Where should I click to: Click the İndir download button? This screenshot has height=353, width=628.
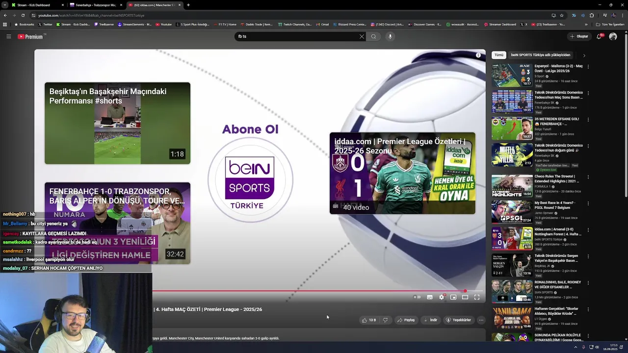430,320
